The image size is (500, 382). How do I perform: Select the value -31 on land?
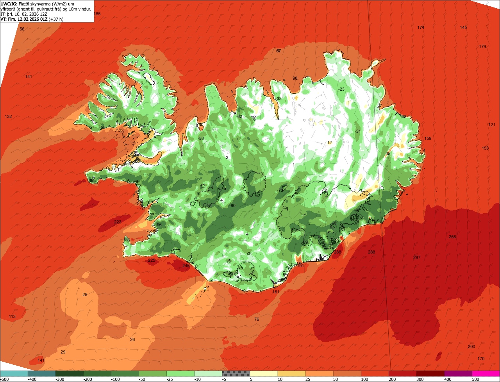pyautogui.click(x=358, y=132)
